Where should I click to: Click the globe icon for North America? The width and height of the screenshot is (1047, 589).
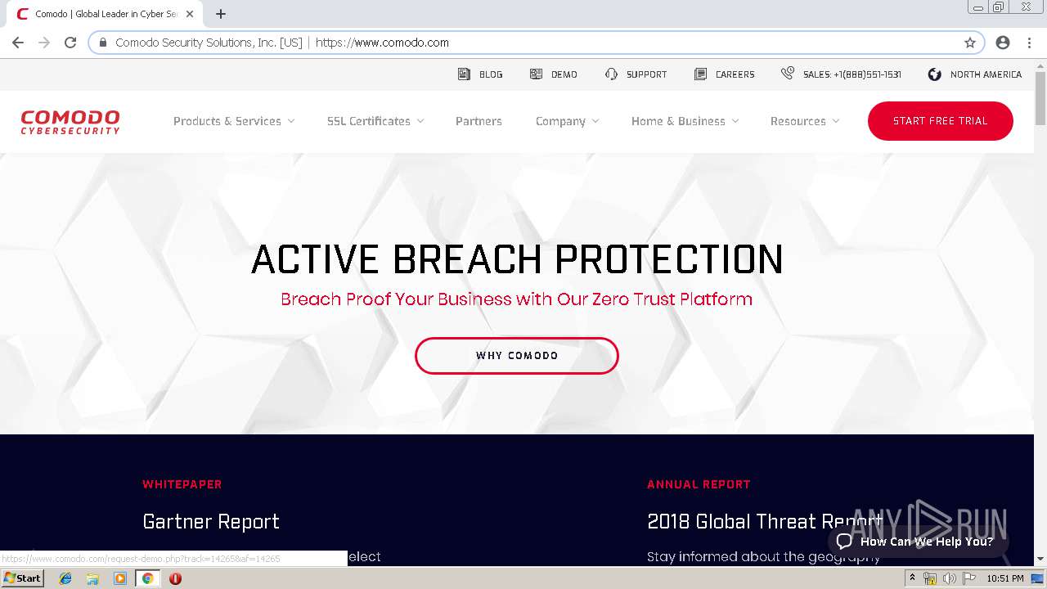935,74
